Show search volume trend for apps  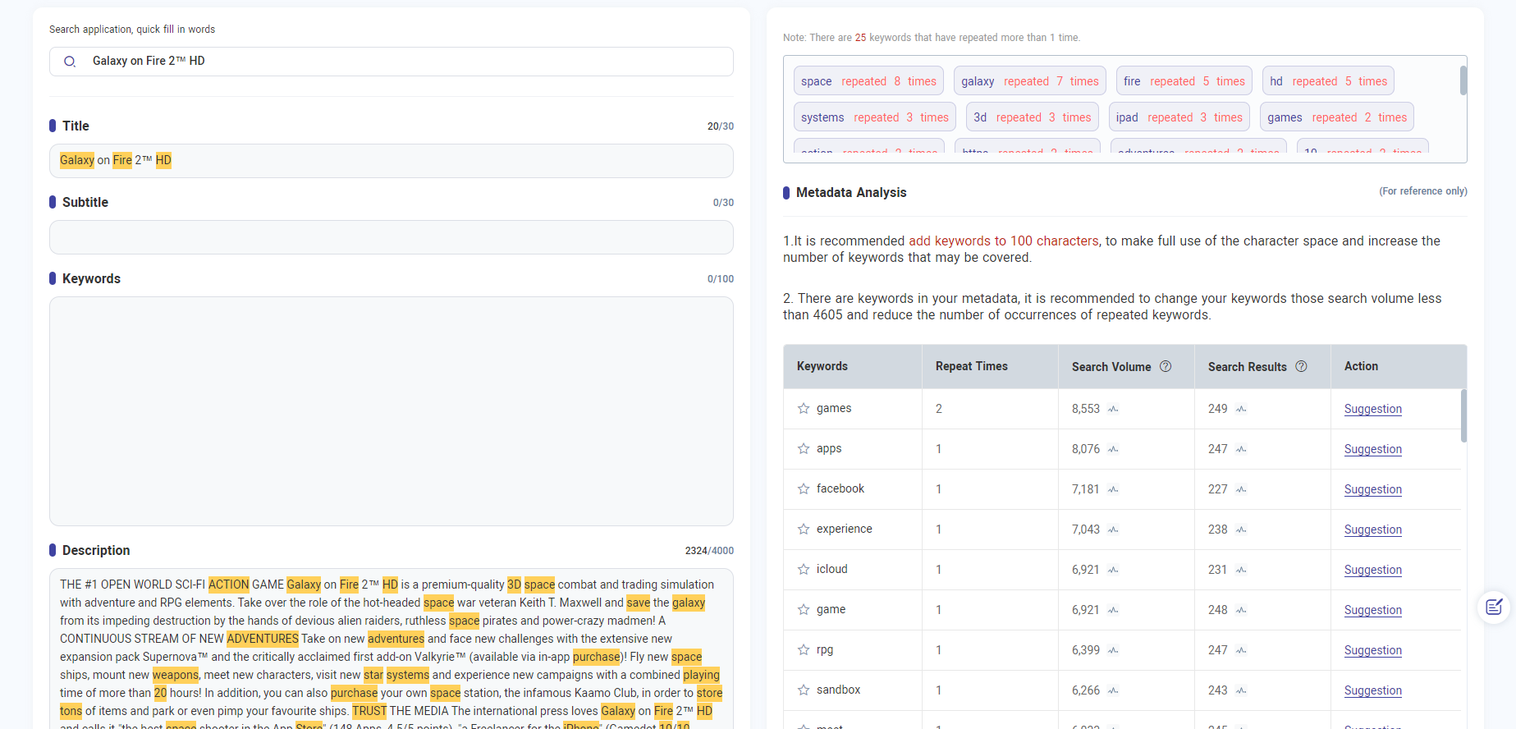click(1113, 449)
